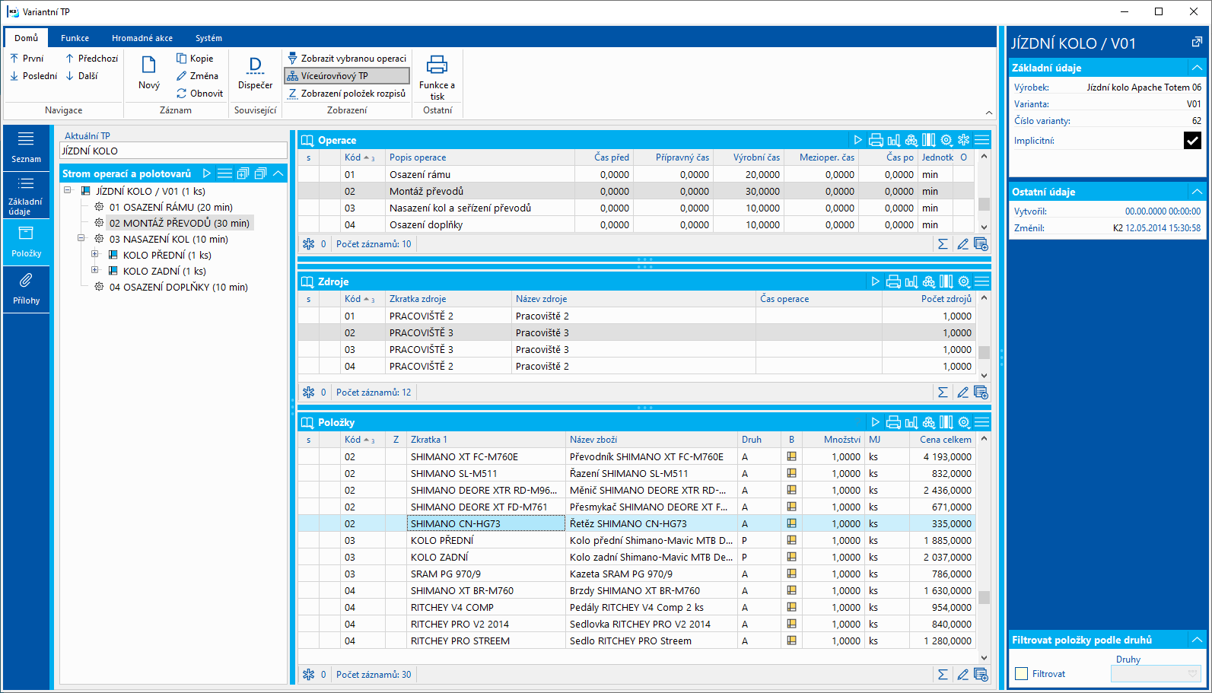Click sum icon in Zdroje panel footer
Viewport: 1212px width, 693px height.
click(x=943, y=393)
